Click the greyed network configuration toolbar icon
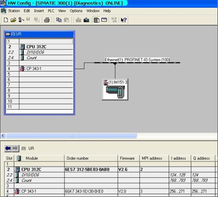The height and width of the screenshot is (197, 218). (x=114, y=20)
